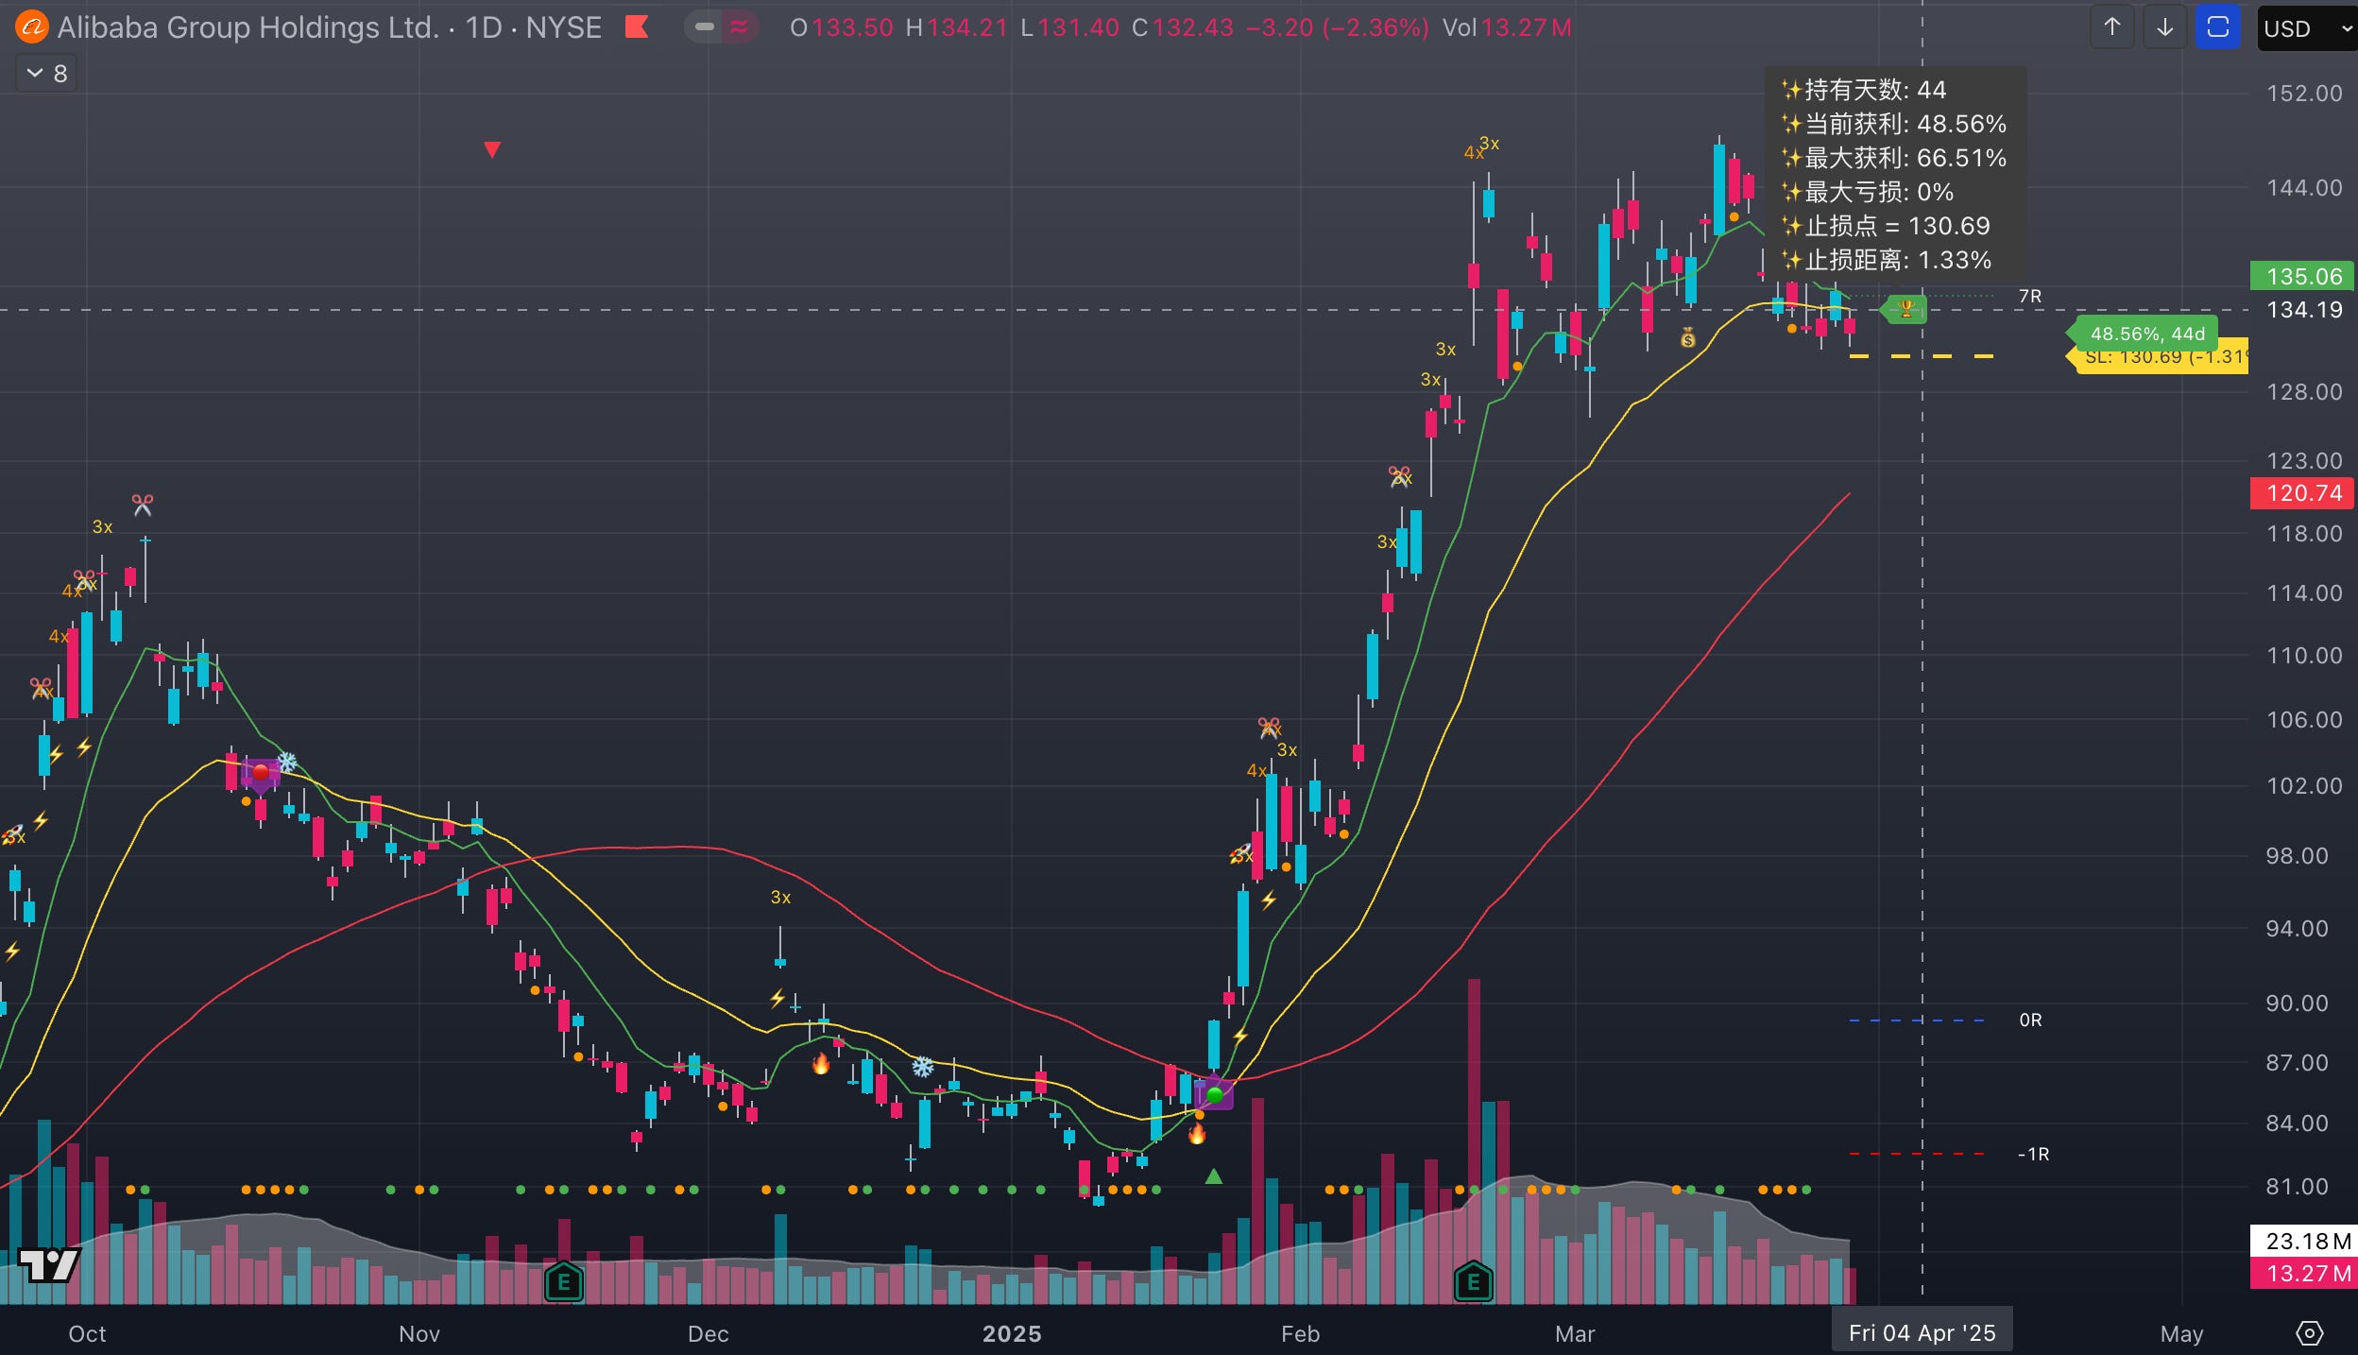The height and width of the screenshot is (1355, 2358).
Task: Click the red 120.74 price tag
Action: click(2303, 493)
